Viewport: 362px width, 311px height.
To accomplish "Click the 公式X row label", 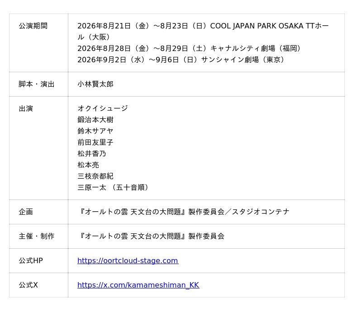I will click(x=29, y=285).
